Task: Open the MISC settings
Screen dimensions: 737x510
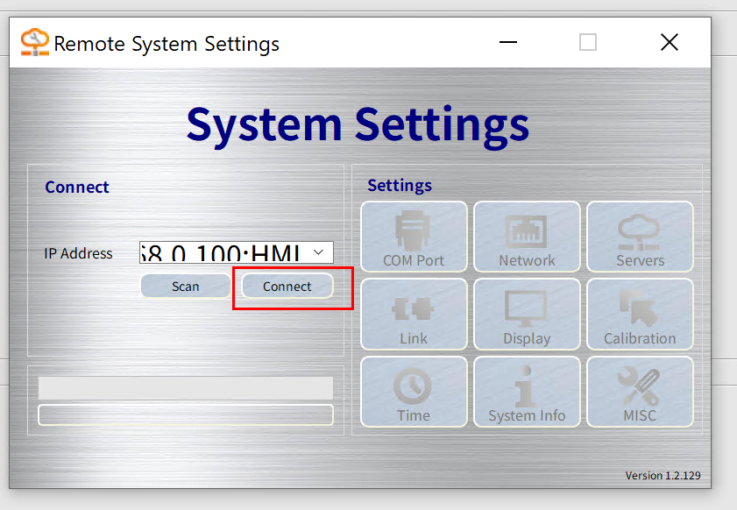Action: [640, 392]
